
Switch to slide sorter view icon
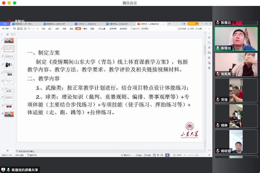(x=158, y=155)
